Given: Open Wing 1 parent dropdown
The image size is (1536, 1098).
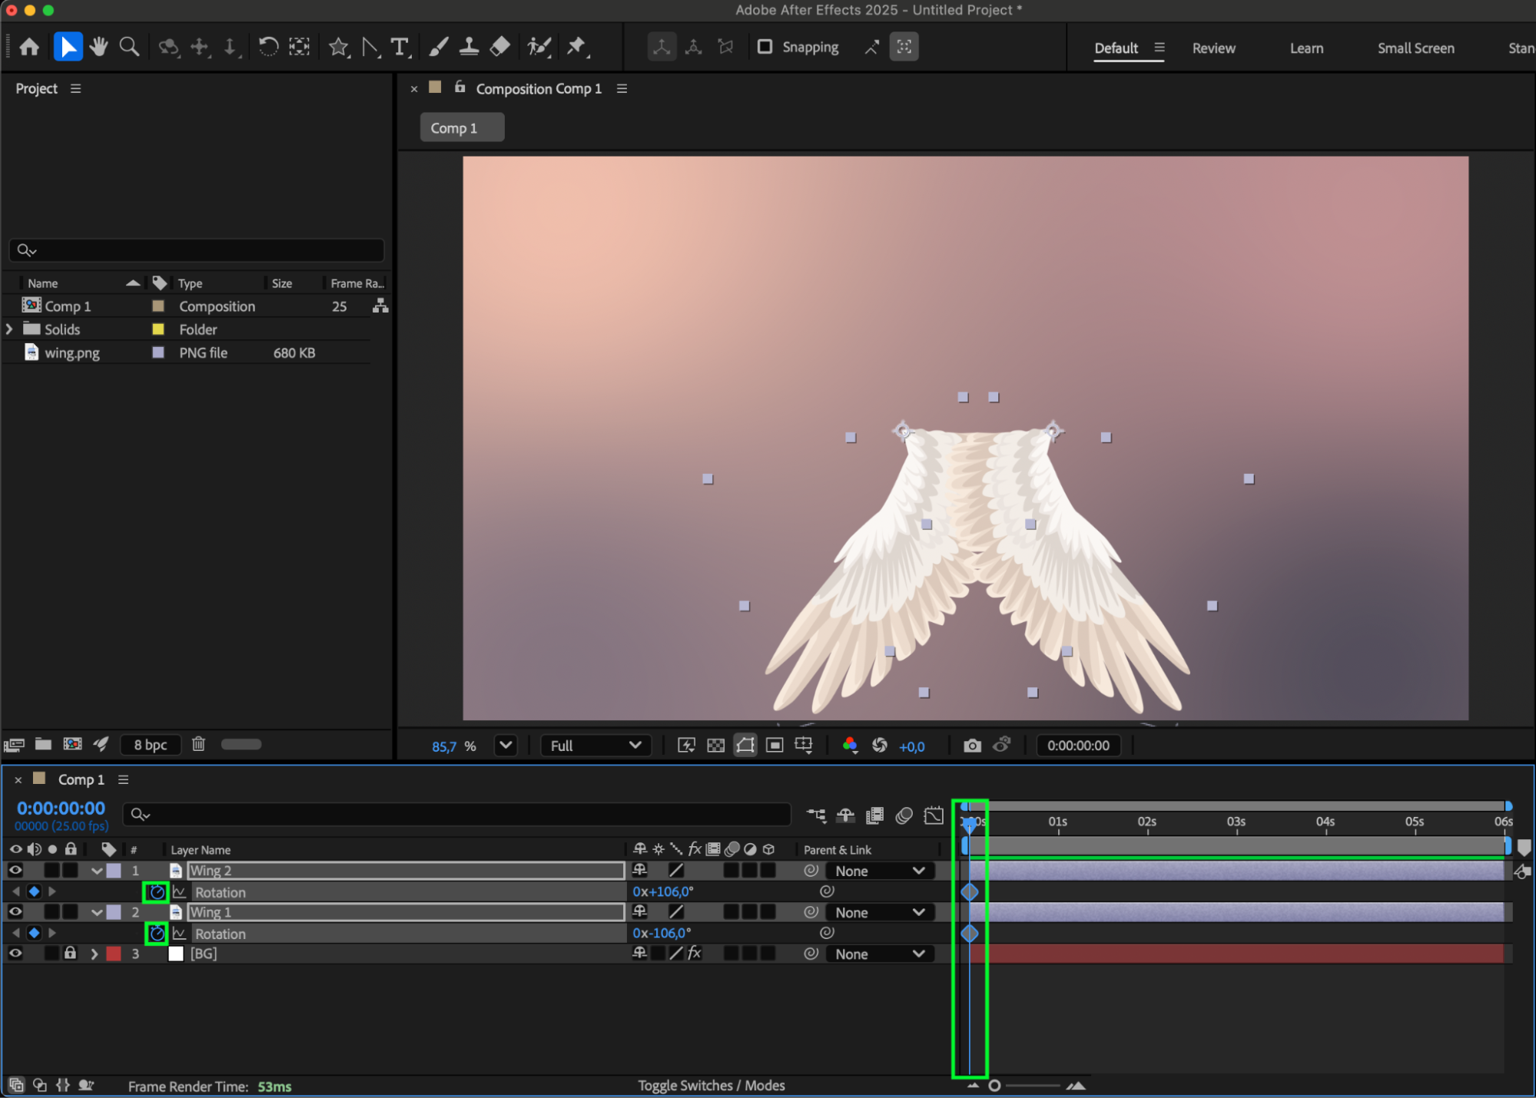Looking at the screenshot, I should [x=879, y=912].
